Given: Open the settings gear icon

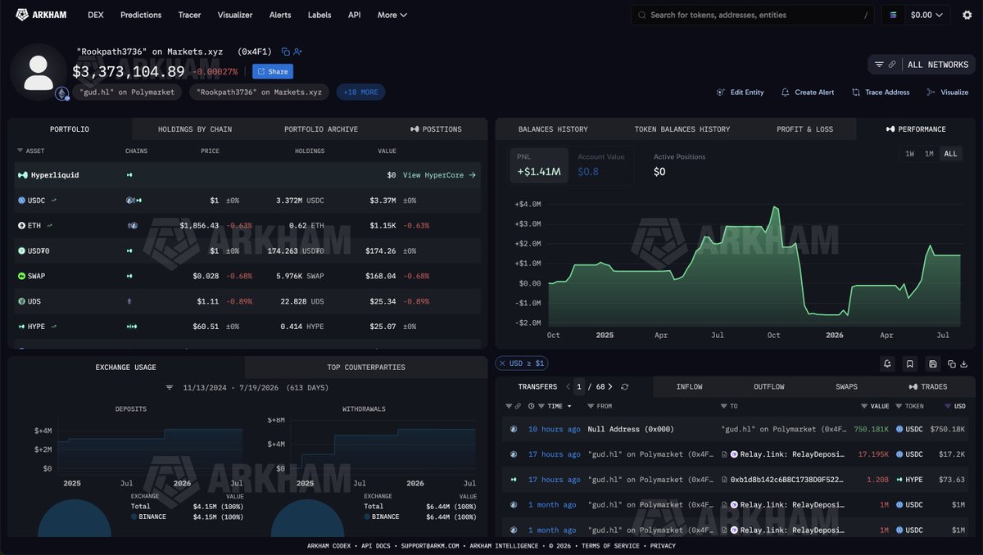Looking at the screenshot, I should pos(967,15).
